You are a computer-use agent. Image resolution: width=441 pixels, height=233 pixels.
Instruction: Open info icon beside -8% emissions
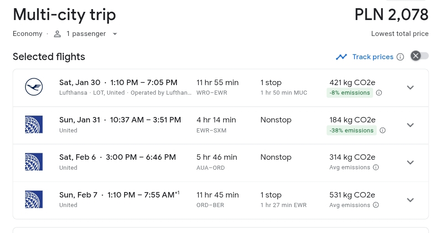point(379,93)
